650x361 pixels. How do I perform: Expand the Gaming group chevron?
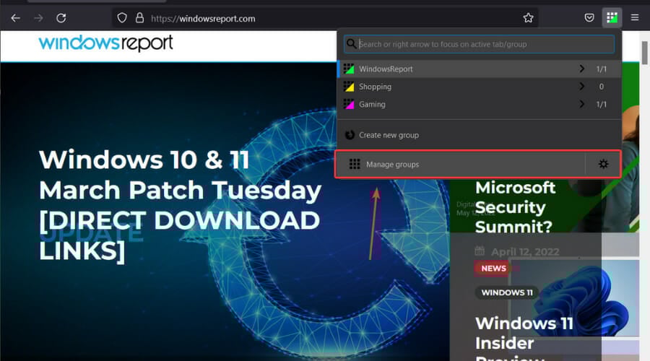[x=581, y=104]
